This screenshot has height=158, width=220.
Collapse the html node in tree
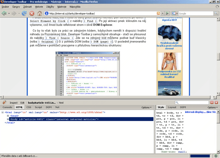click(x=3, y=112)
